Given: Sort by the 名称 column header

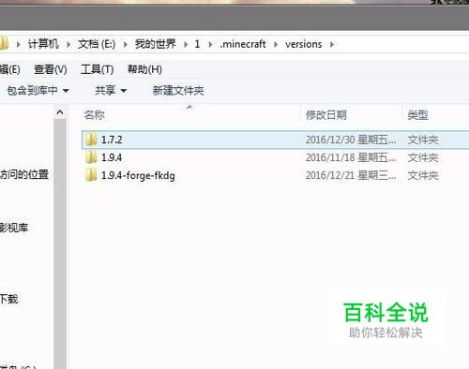Looking at the screenshot, I should pyautogui.click(x=94, y=115).
